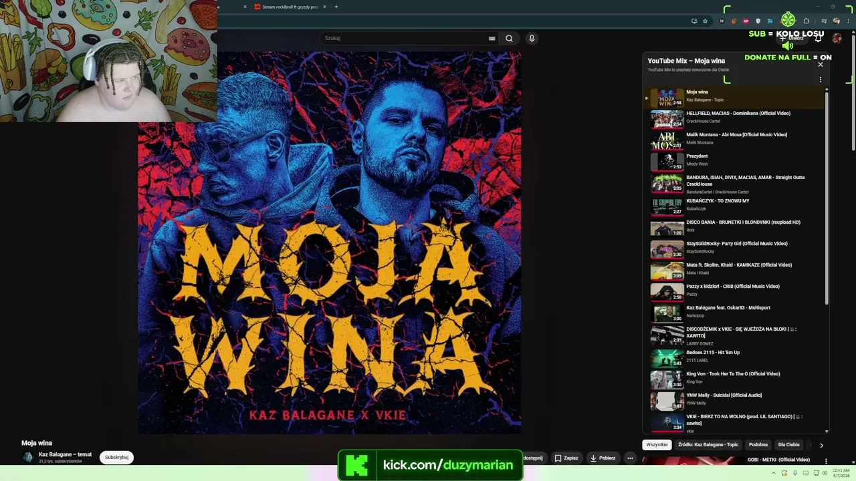Open more actions ellipsis under the video
856x481 pixels.
tap(630, 458)
